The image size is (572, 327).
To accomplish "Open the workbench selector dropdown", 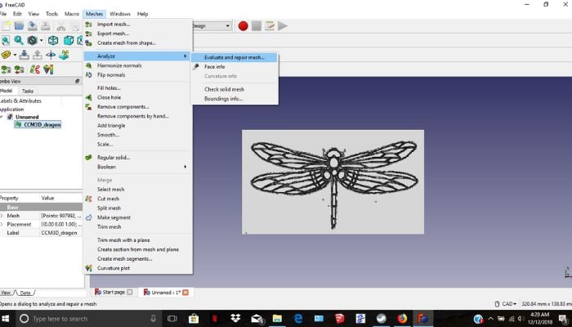I will (211, 25).
